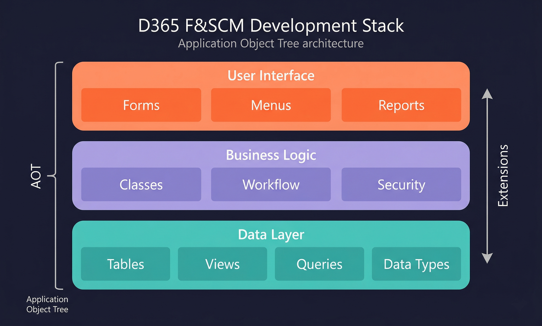Select the Security box

pos(401,185)
